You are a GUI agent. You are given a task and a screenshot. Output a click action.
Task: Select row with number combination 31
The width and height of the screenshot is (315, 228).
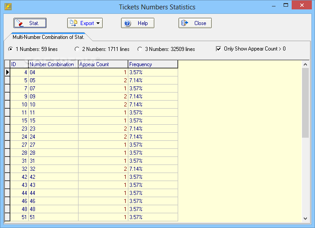click(x=94, y=161)
